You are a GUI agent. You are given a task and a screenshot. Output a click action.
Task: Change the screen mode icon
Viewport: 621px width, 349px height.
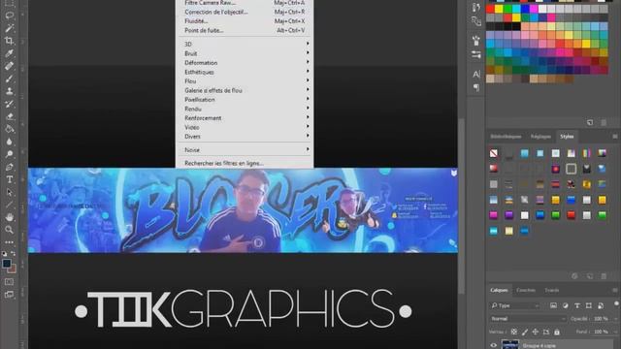tap(9, 295)
